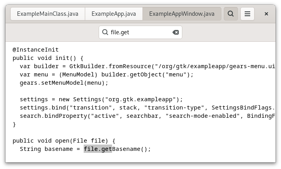Close the application window
The width and height of the screenshot is (281, 169).
(x=266, y=14)
